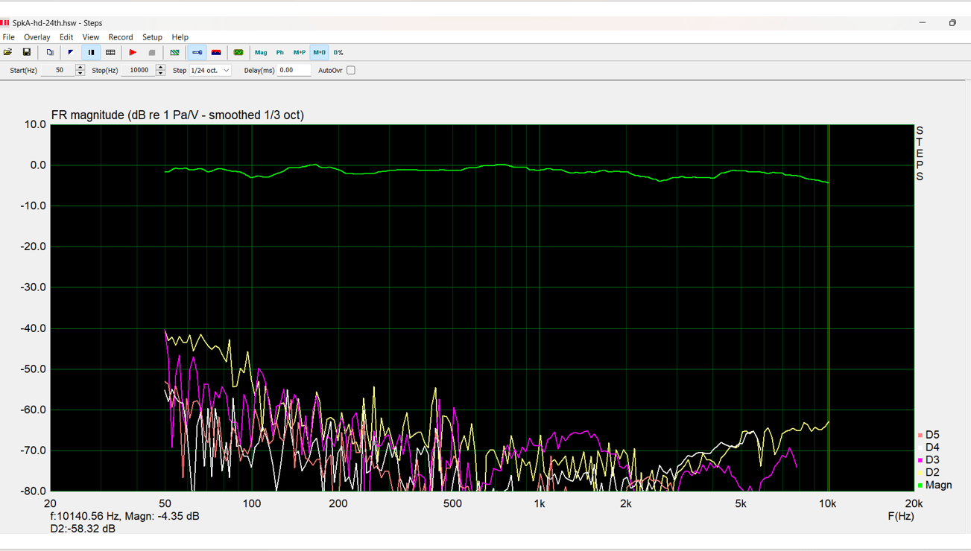Show Ph phase view
Viewport: 971px width, 551px height.
[x=280, y=53]
